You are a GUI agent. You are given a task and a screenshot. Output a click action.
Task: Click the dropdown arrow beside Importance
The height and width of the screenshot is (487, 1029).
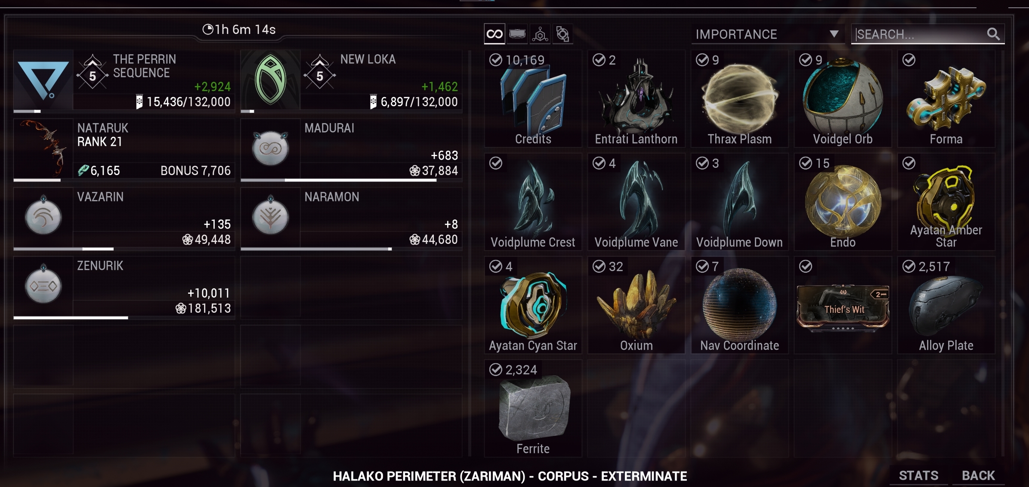(834, 34)
